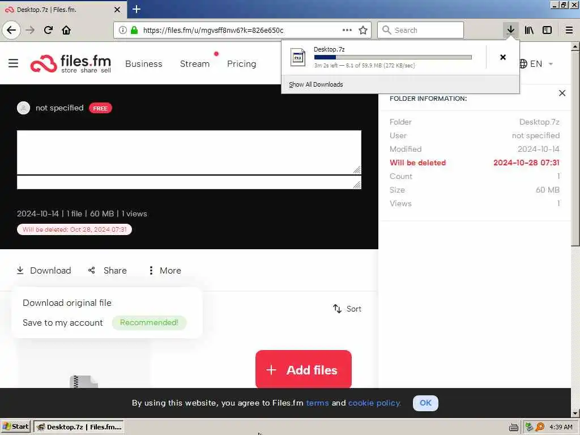Click the Recommended! label
The height and width of the screenshot is (435, 580).
pyautogui.click(x=149, y=322)
